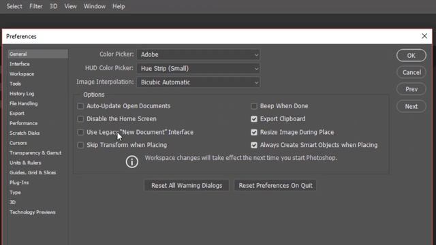This screenshot has height=245, width=436.
Task: Open the Help menu
Action: coord(119,6)
